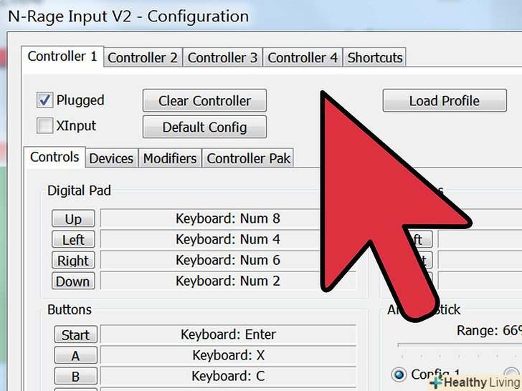Select the Controller 4 tab
Image resolution: width=522 pixels, height=391 pixels.
[303, 58]
